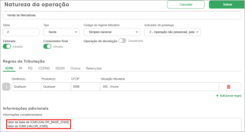Edit the Venda de Mercadoria name field
This screenshot has height=132, width=245.
(x=122, y=15)
